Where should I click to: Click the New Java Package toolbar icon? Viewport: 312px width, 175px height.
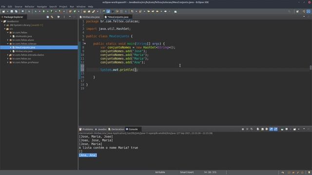tap(70, 12)
